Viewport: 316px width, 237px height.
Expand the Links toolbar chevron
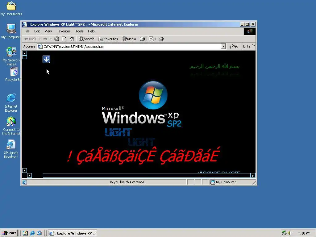[x=254, y=46]
